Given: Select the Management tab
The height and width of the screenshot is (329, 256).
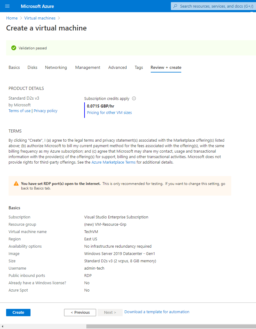Looking at the screenshot, I should point(88,67).
